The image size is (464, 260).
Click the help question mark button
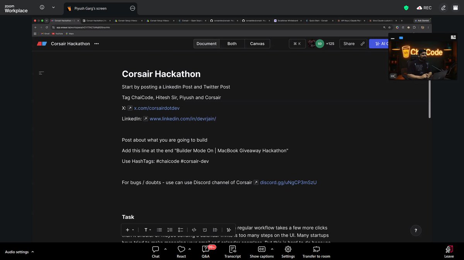pyautogui.click(x=416, y=231)
